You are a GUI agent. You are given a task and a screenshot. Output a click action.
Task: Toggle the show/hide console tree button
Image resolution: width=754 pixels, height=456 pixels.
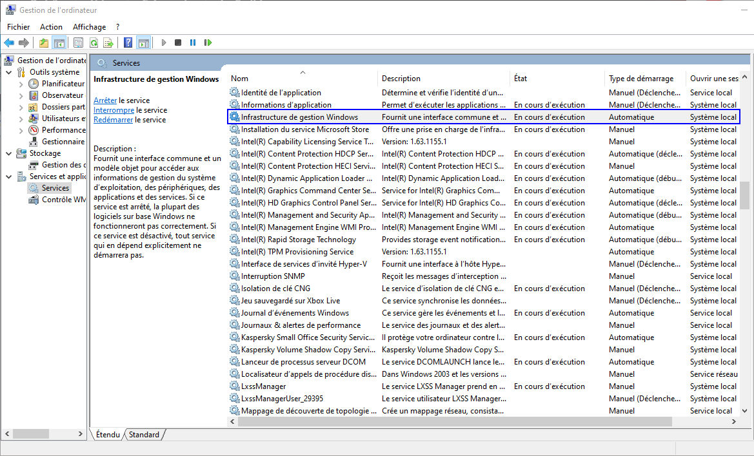point(59,43)
